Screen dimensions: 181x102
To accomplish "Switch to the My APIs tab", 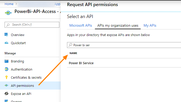I will click(150, 25).
